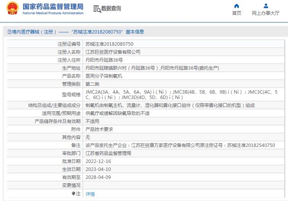Click the 网上办事大厅 user icon

[x=266, y=6]
